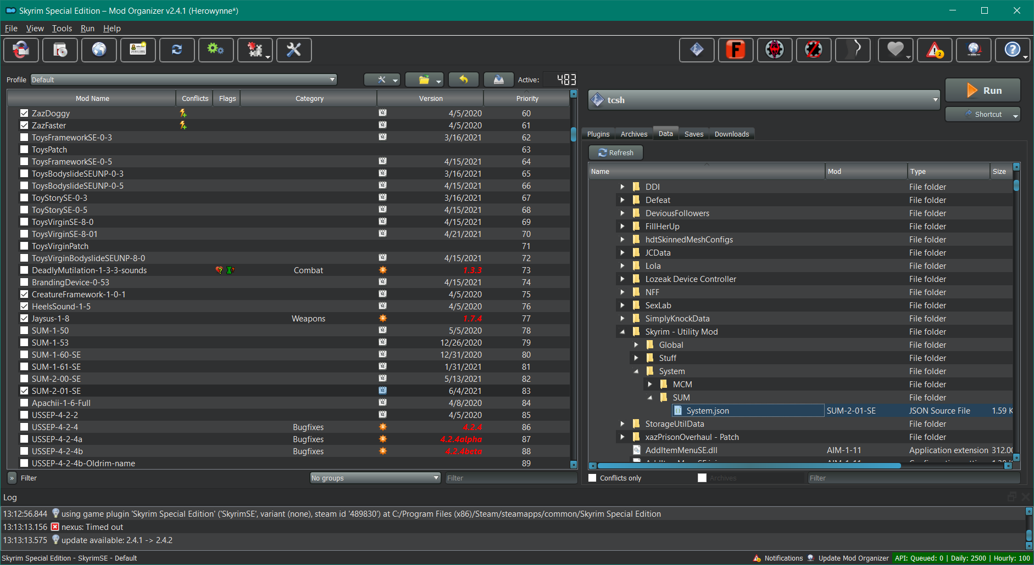
Task: Click the Update Mod Organizer globe icon
Action: point(974,50)
